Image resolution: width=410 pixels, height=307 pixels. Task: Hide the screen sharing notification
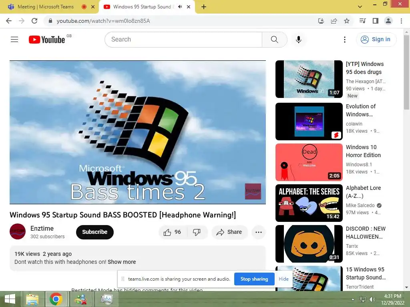283,279
